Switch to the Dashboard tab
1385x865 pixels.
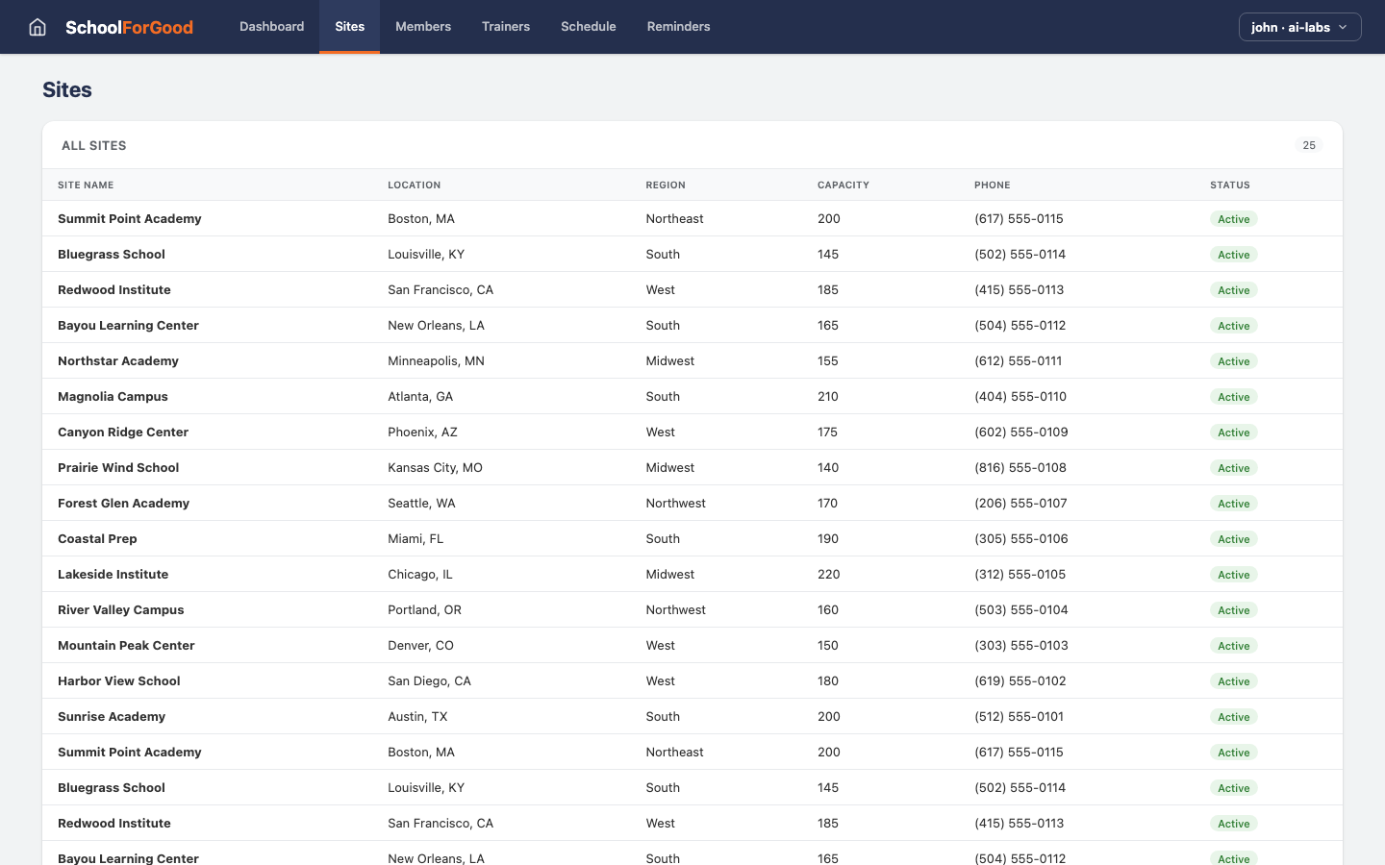[x=271, y=27]
